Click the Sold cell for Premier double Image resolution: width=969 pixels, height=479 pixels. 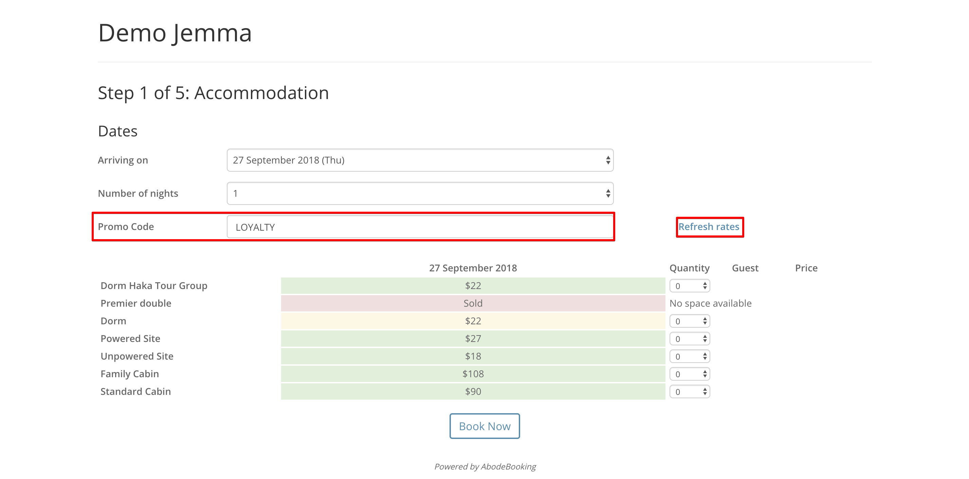click(473, 303)
